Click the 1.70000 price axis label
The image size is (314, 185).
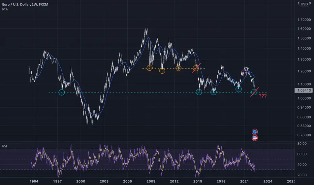[304, 20]
